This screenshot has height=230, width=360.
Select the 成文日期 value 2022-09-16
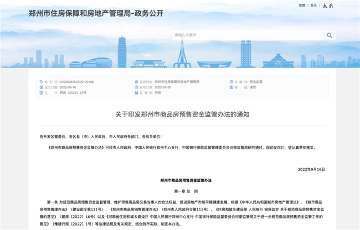[x=68, y=87]
